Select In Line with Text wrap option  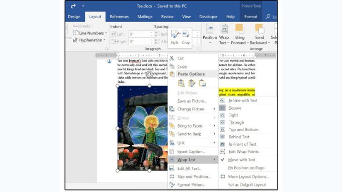(247, 101)
